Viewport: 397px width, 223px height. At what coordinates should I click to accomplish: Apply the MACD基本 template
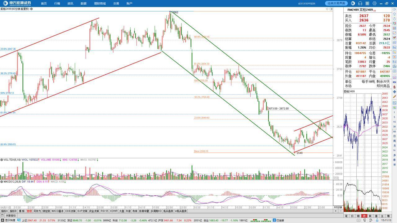[x=57, y=211]
